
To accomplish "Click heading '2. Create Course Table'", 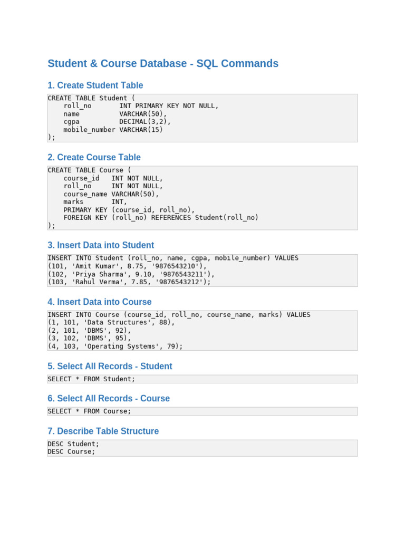I will click(x=94, y=157).
